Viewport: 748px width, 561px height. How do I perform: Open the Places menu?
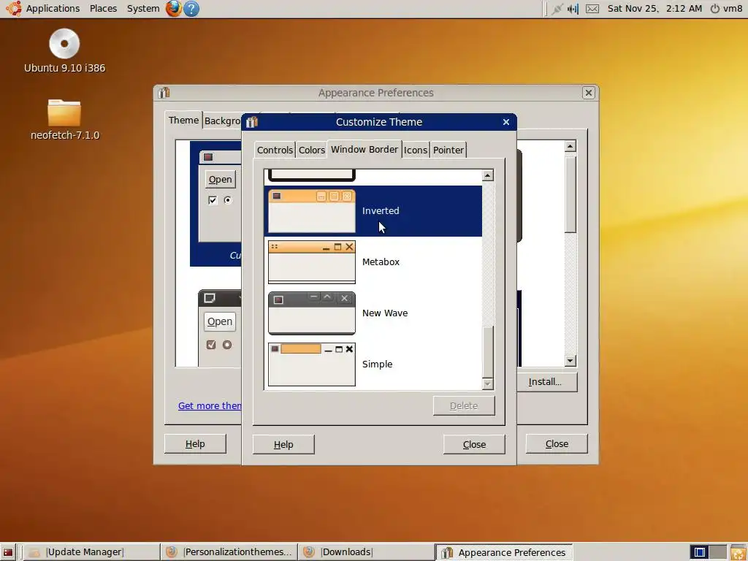point(103,9)
